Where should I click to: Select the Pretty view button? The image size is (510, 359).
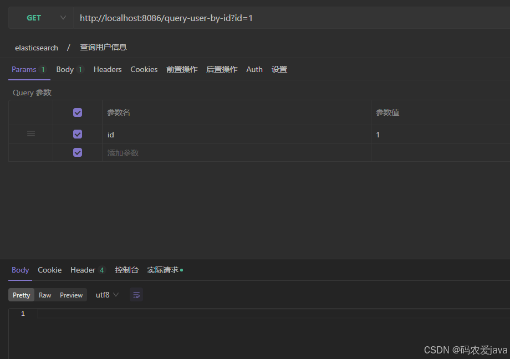[x=22, y=295]
